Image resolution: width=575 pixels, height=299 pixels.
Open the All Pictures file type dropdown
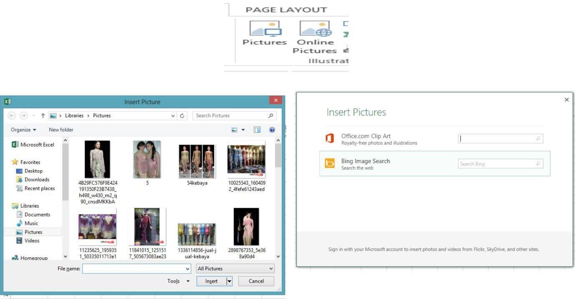(235, 269)
